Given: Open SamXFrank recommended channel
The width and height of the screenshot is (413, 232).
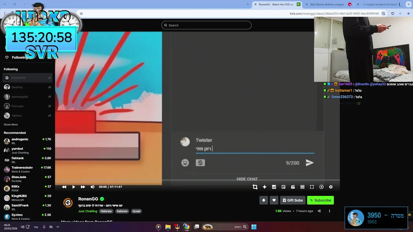Looking at the screenshot, I should 27,207.
